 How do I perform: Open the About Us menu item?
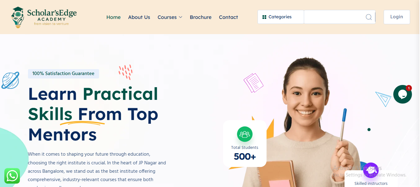tap(139, 17)
